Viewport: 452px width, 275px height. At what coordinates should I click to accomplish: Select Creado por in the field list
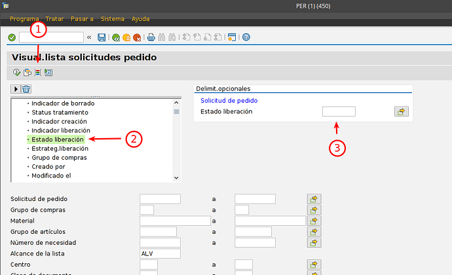48,166
